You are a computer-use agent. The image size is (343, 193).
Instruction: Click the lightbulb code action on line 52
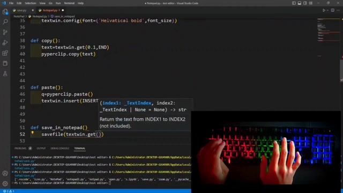tap(32, 132)
